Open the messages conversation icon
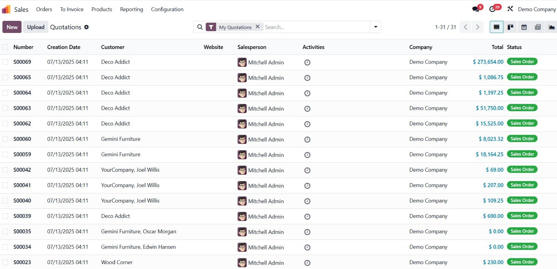The image size is (557, 269). pyautogui.click(x=476, y=9)
